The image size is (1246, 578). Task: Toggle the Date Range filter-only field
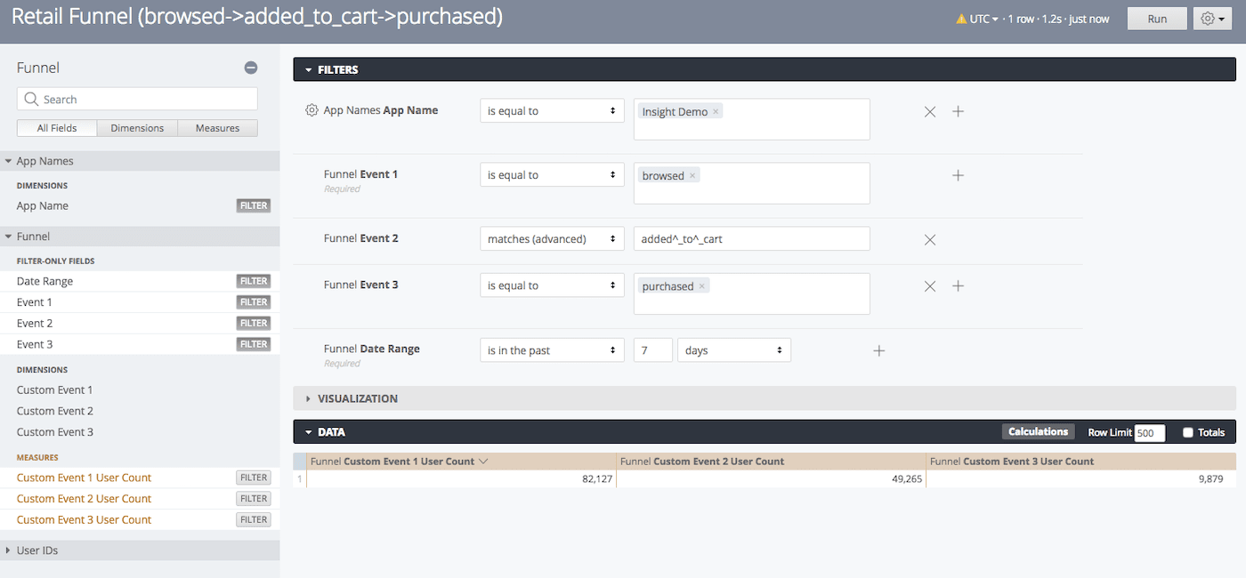click(253, 281)
